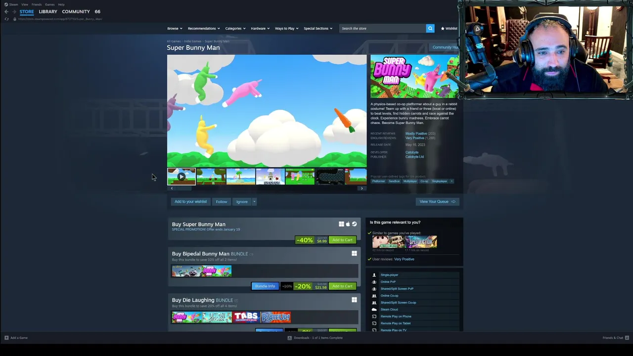Open Friends & Chat icon

coord(627,338)
